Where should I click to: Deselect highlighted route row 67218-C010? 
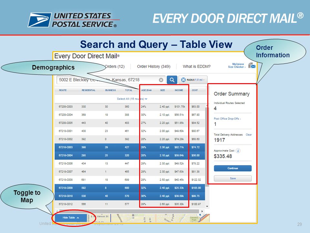point(130,196)
